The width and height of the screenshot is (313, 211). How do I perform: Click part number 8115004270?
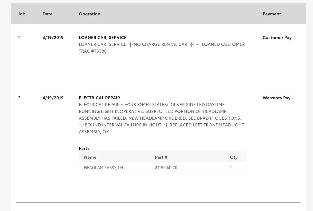166,168
